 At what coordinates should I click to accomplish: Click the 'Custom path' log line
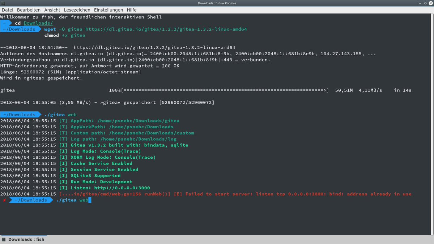(x=97, y=133)
